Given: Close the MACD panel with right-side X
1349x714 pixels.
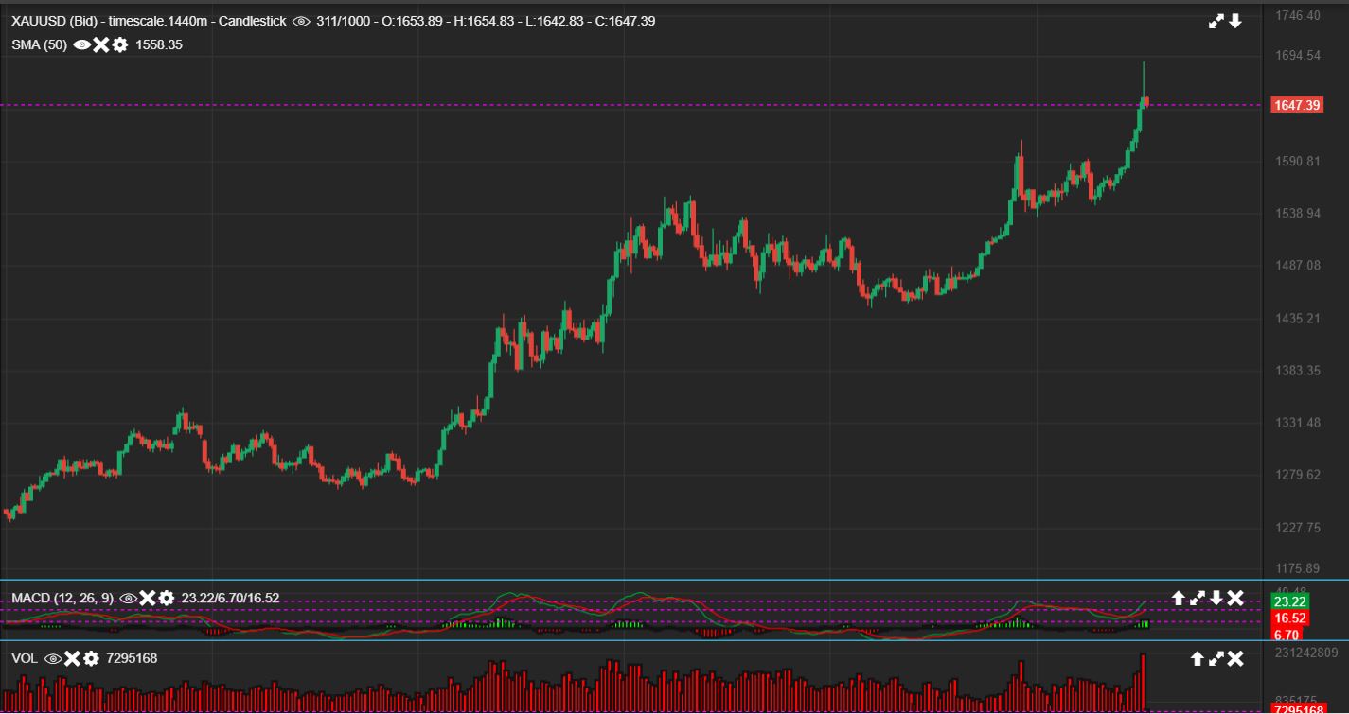Looking at the screenshot, I should coord(1235,598).
